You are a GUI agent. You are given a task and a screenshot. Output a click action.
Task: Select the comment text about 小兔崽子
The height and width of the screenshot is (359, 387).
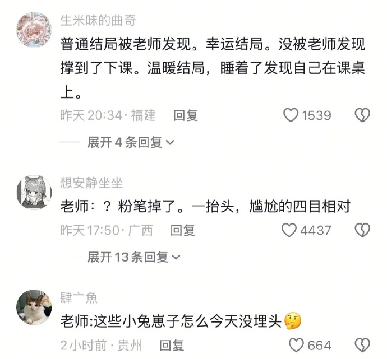tap(181, 321)
